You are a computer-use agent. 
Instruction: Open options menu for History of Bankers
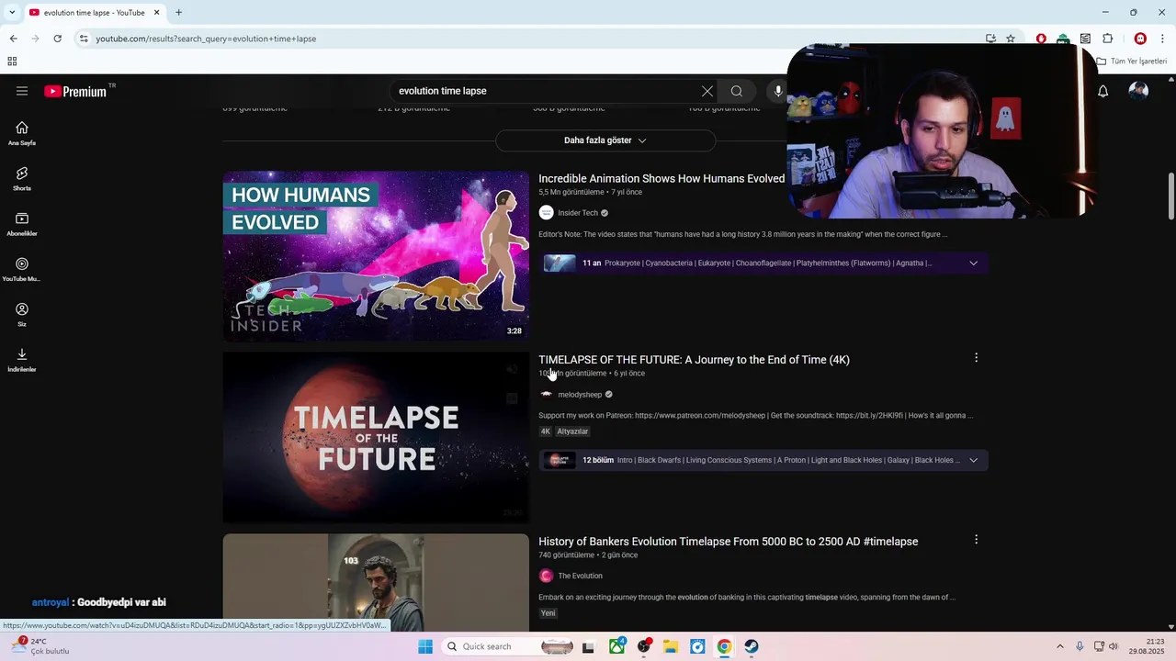coord(976,540)
